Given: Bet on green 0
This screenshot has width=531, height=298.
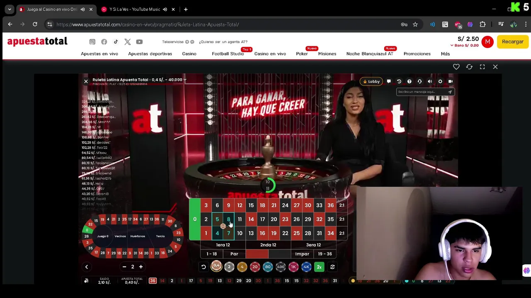Looking at the screenshot, I should click(195, 219).
